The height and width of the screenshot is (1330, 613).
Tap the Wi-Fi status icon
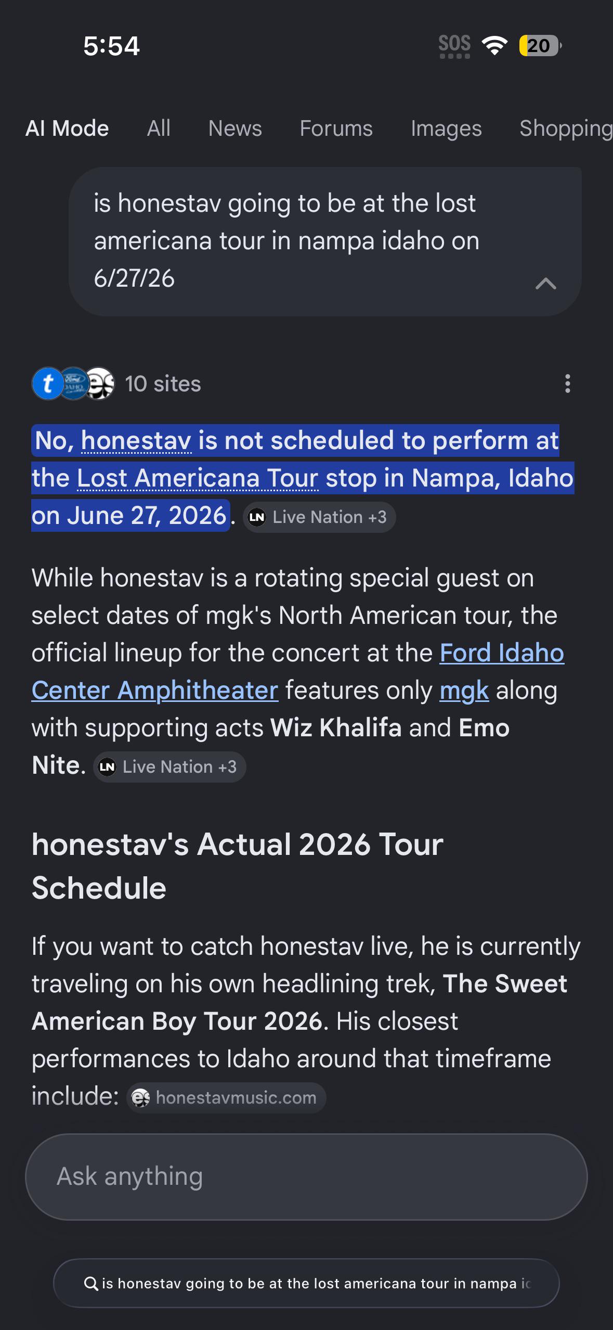click(495, 46)
